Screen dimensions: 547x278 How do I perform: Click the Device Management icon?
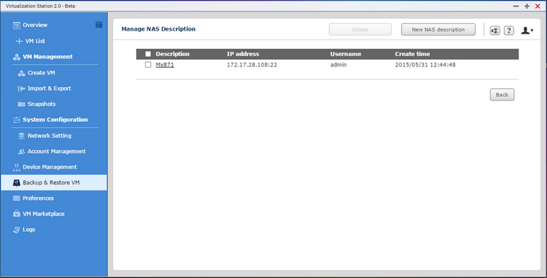click(16, 167)
